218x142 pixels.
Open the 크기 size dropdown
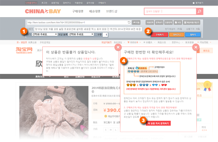point(45,34)
